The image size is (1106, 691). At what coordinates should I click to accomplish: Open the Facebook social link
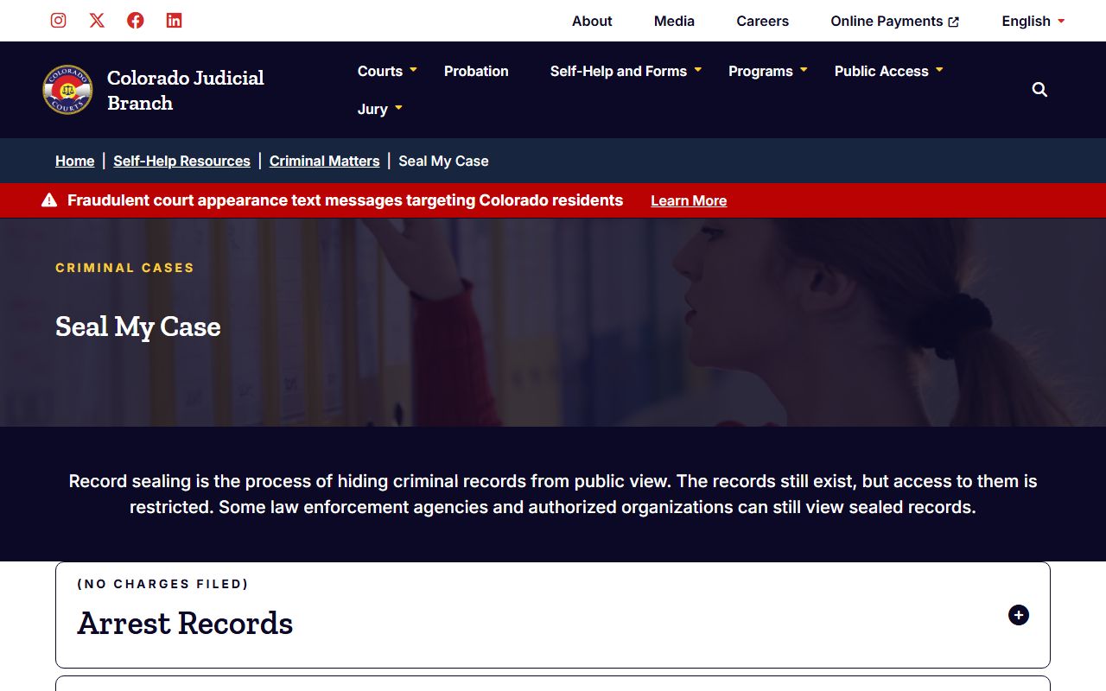click(136, 21)
